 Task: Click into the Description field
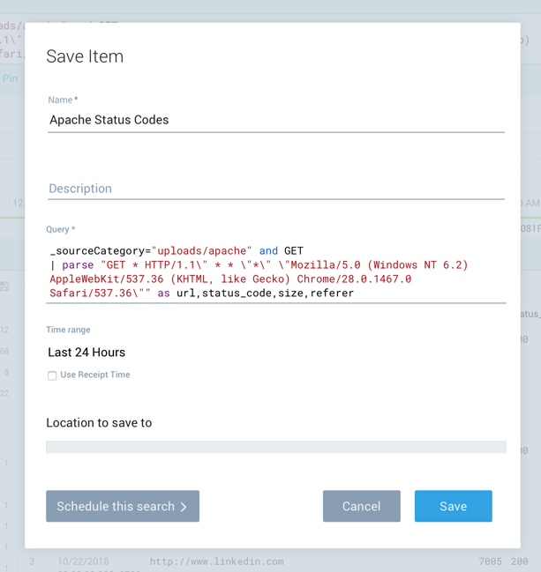point(275,189)
